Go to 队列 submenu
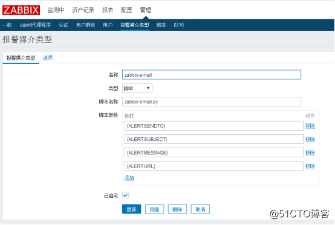 click(x=178, y=25)
